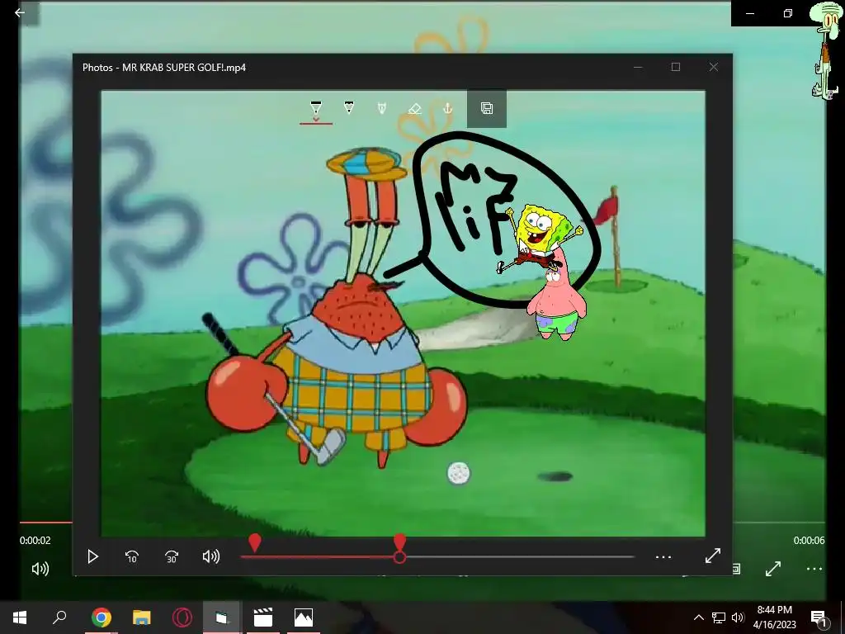Switch to the active video player taskbar app
Viewport: 845px width, 634px height.
click(222, 617)
